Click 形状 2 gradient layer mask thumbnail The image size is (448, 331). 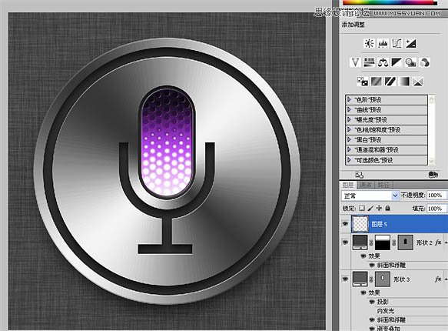383,242
